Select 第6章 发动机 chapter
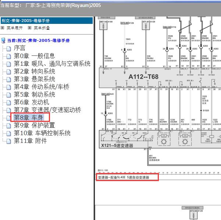 coord(31,102)
